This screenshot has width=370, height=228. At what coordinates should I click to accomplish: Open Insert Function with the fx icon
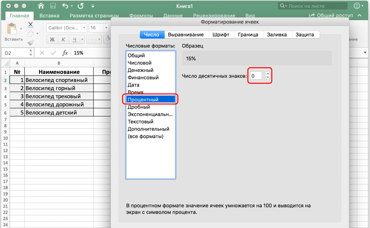click(x=65, y=53)
